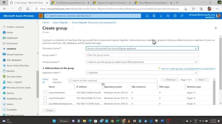Open Windows Start button on taskbar
222x124 pixels.
pos(54,121)
